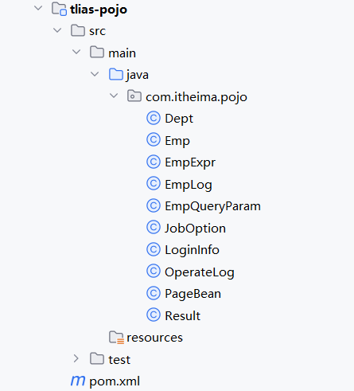
Task: Collapse the src folder chevron
Action: click(57, 30)
